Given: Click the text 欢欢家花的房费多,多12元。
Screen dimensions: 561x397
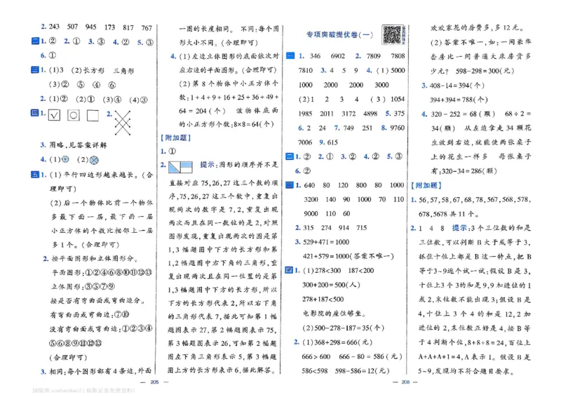Looking at the screenshot, I should point(478,27).
